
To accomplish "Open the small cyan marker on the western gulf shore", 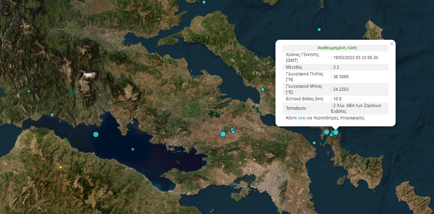I will [x=52, y=115].
